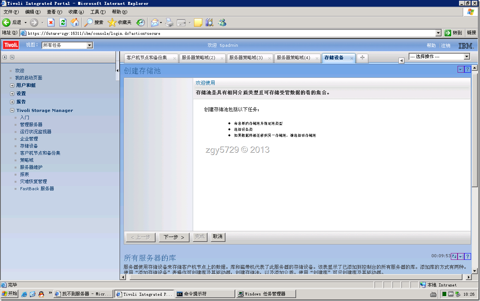Open the 收藏 menu
Viewport: 480px width, 301px height.
coord(76,12)
